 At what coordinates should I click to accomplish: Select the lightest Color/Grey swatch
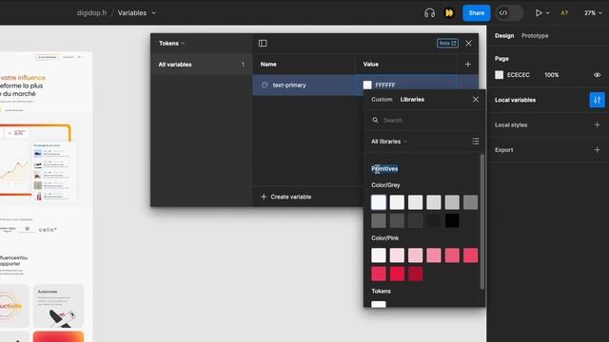coord(379,202)
